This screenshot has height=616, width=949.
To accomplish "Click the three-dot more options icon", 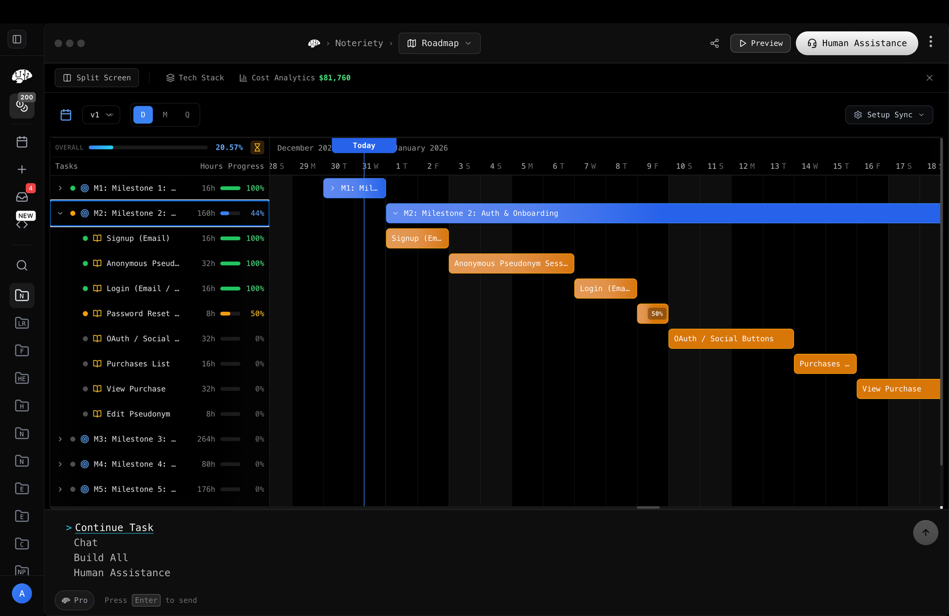I will 930,42.
